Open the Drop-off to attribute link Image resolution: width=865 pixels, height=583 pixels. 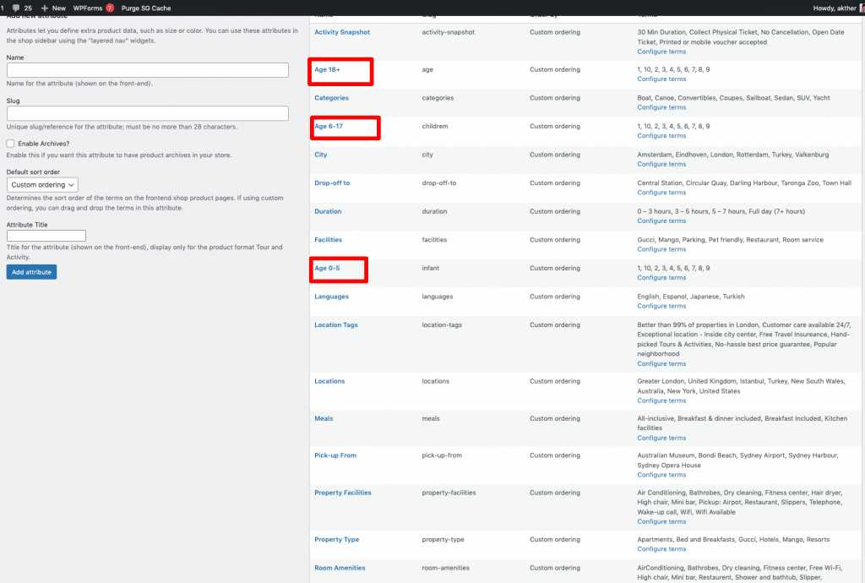point(332,183)
